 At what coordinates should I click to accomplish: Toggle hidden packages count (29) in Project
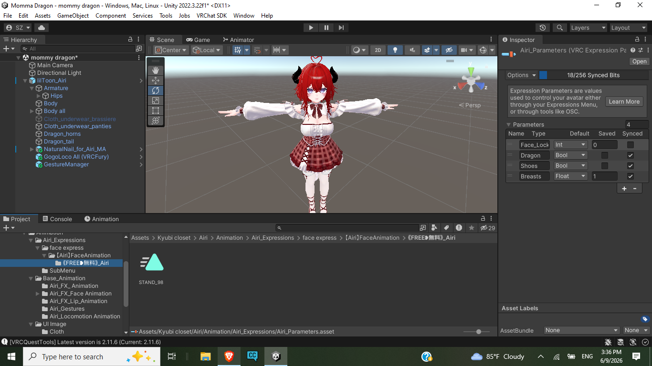[488, 228]
